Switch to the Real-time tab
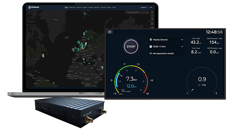 tap(72, 7)
